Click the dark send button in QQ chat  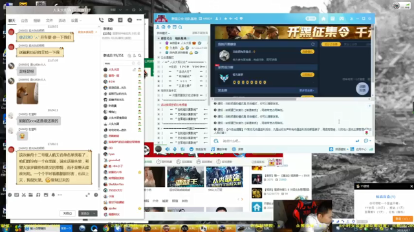[85, 213]
